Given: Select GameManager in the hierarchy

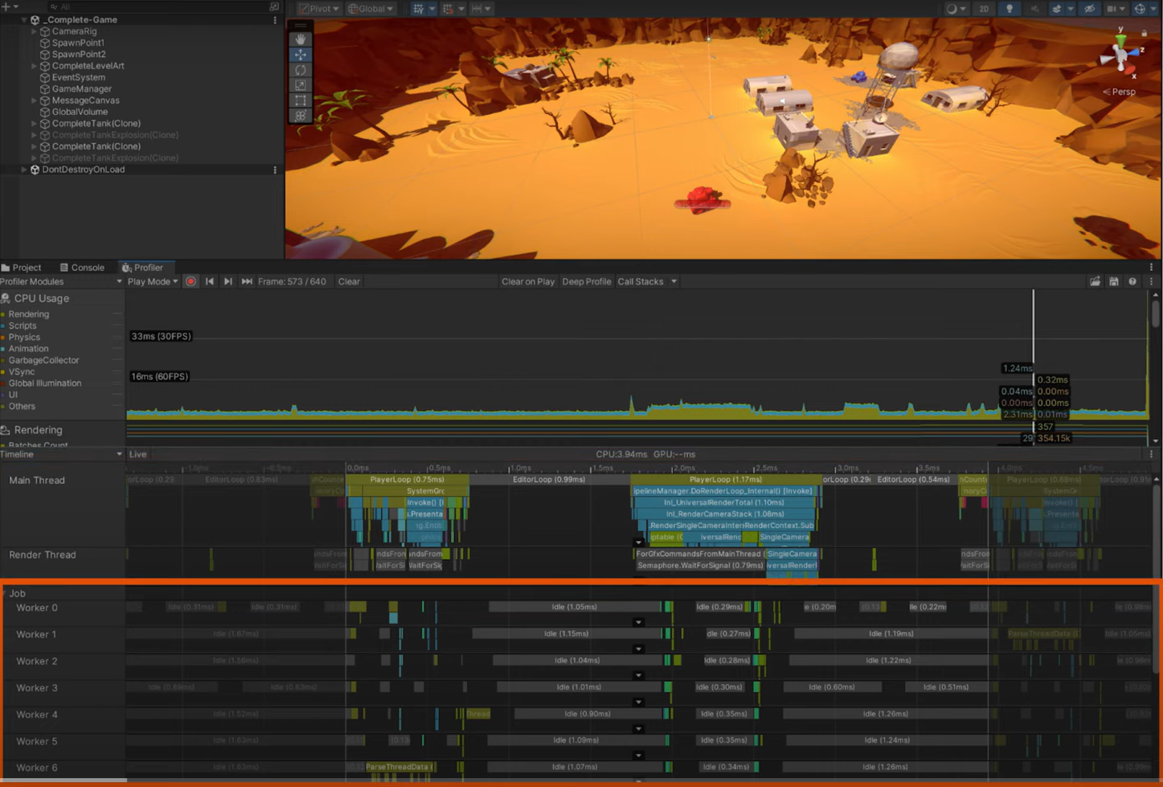Looking at the screenshot, I should 81,89.
